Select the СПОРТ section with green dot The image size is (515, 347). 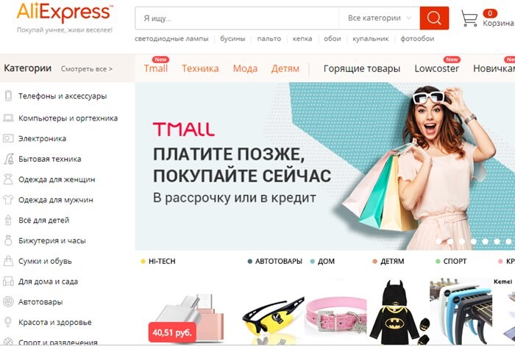pyautogui.click(x=451, y=261)
